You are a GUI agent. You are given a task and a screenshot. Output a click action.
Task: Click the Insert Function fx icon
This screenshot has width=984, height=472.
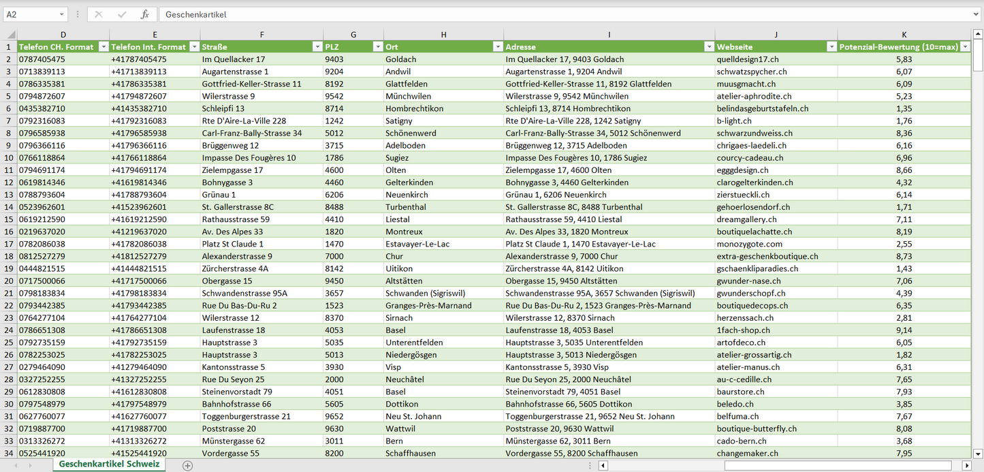(x=144, y=14)
